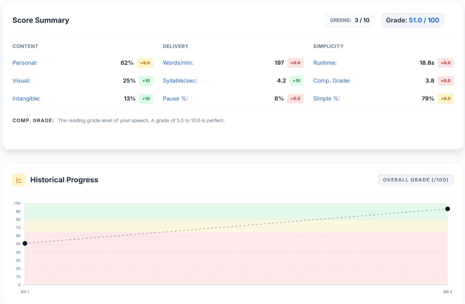
Task: Click the +9.0 badge beside Simple %
Action: point(446,98)
